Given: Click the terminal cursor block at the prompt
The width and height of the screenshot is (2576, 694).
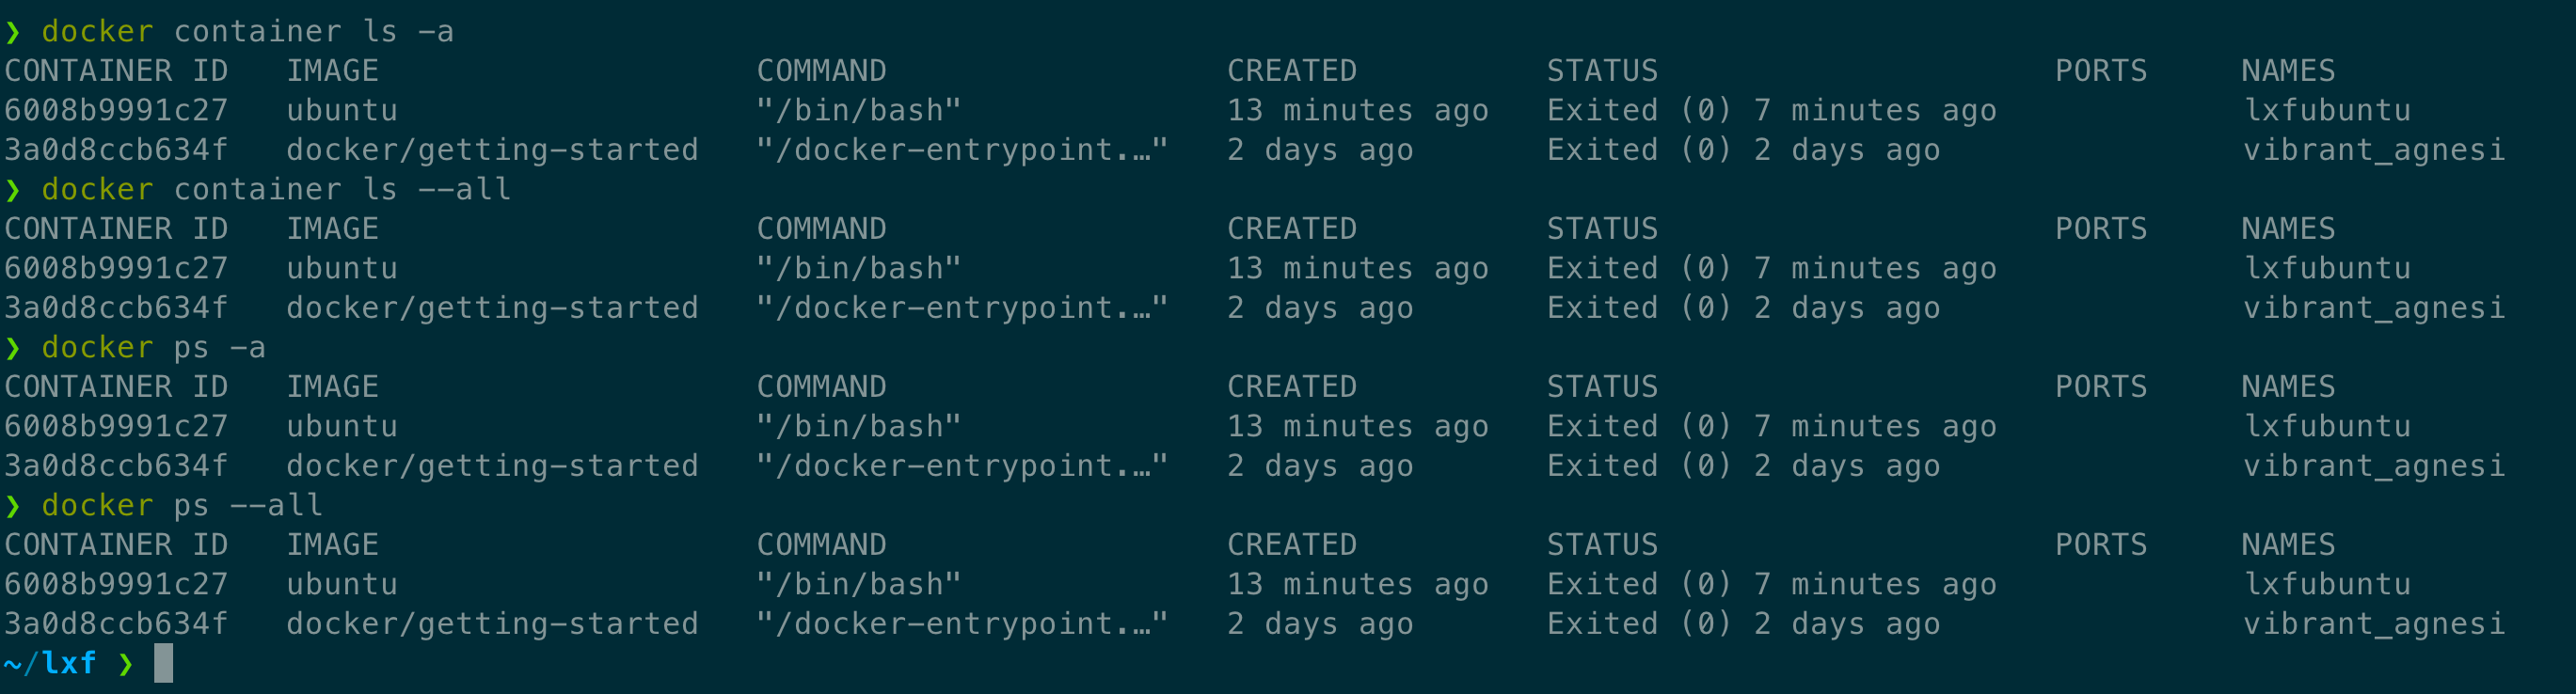Looking at the screenshot, I should point(164,663).
